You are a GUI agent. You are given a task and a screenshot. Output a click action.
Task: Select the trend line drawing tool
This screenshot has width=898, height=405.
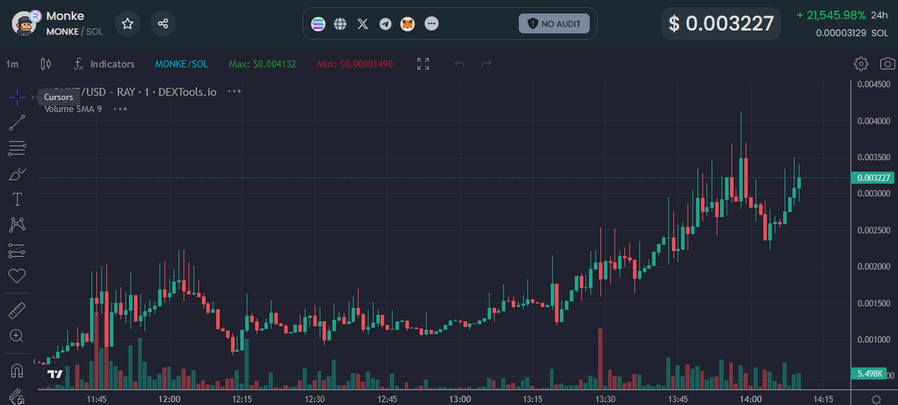(16, 123)
